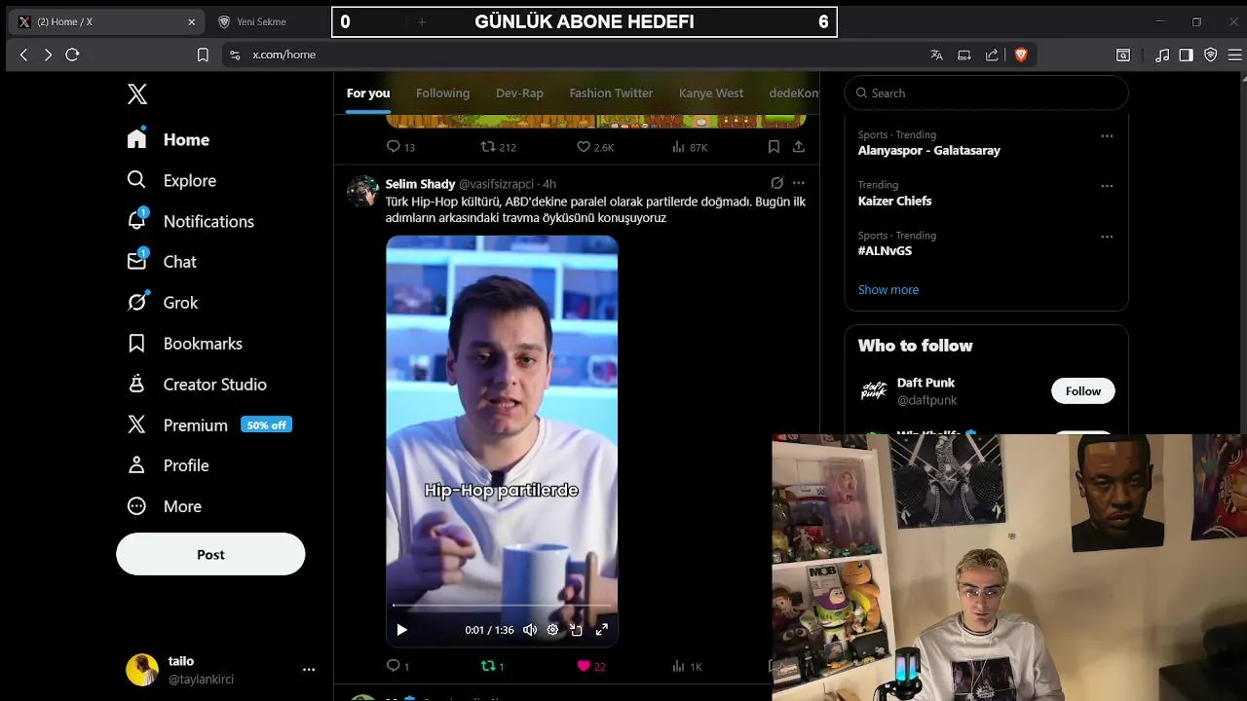1247x701 pixels.
Task: Open Brave Shields icon
Action: [x=1021, y=55]
